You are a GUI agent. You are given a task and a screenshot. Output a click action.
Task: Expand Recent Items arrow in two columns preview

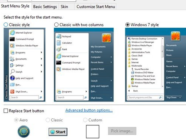pos(111,62)
